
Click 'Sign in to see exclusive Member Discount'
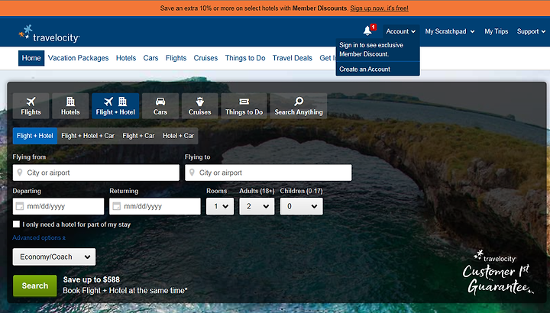click(x=371, y=50)
